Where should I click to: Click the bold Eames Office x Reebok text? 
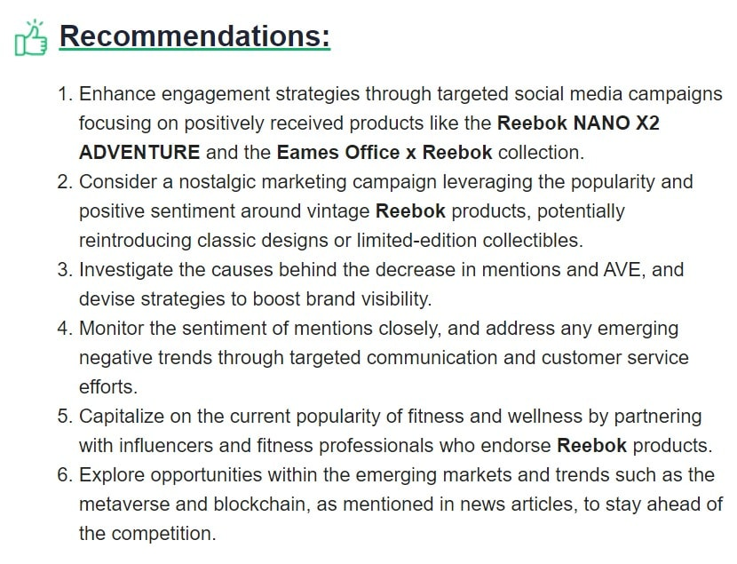point(384,152)
